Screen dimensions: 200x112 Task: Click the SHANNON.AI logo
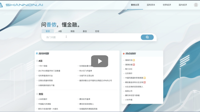21,5
